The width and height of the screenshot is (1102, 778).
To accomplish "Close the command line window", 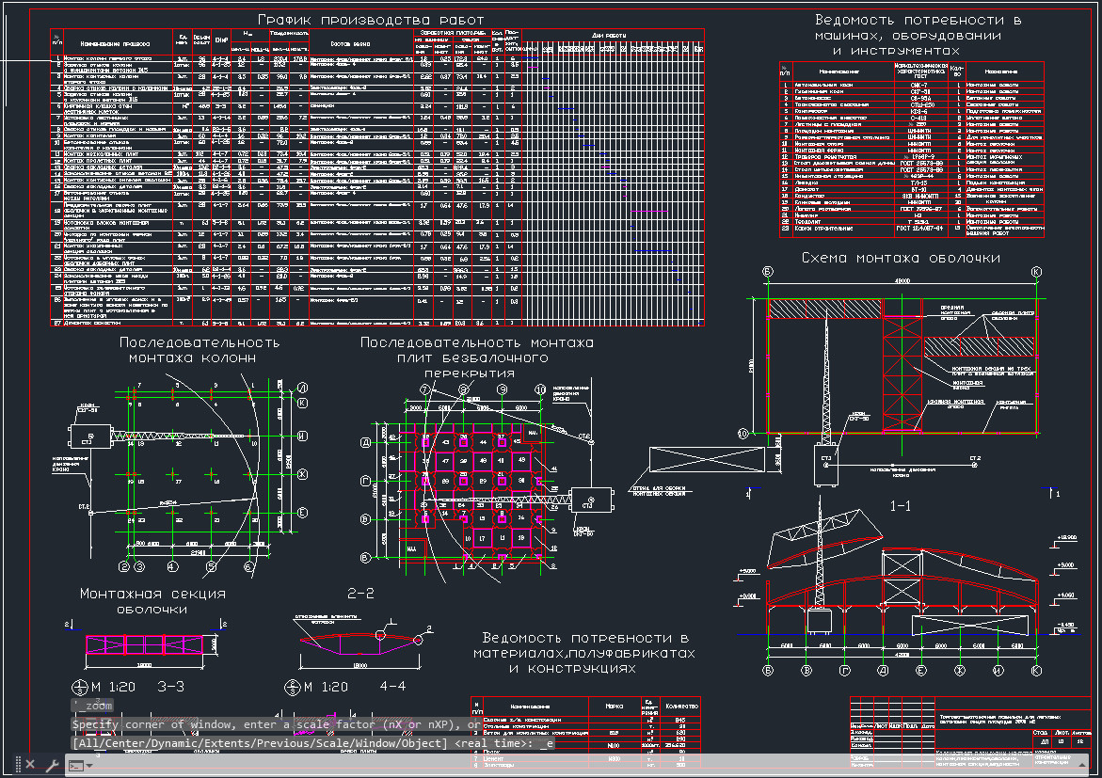I will coord(30,765).
